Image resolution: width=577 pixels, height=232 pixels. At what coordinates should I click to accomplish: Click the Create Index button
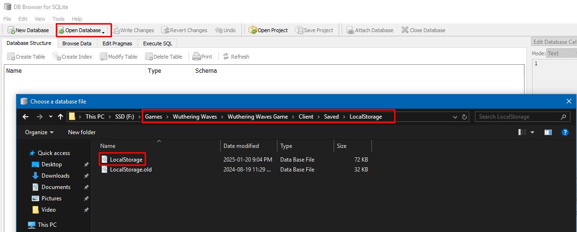72,57
